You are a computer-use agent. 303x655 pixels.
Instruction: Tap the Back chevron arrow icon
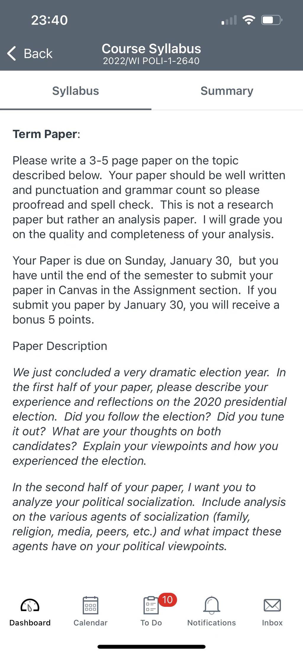[x=12, y=53]
